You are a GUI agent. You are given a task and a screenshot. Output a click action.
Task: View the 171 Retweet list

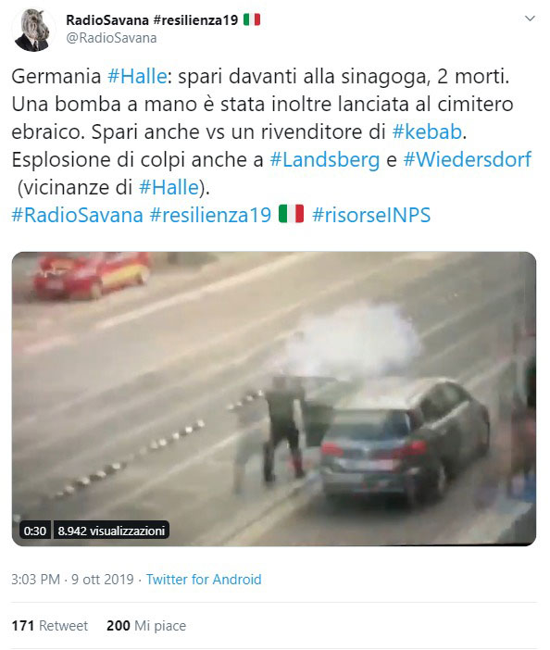pos(50,626)
